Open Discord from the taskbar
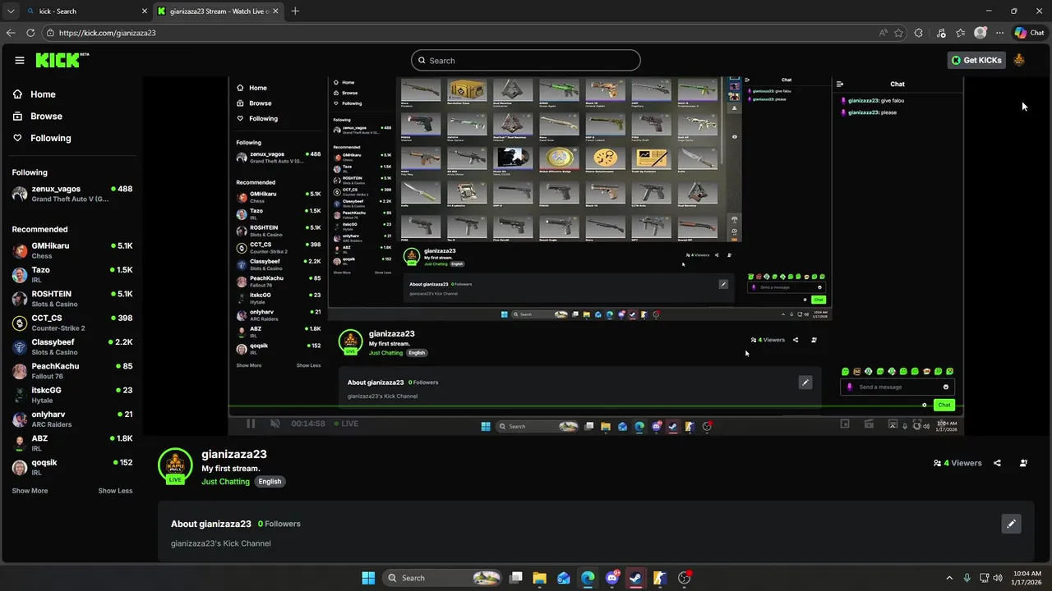1052x591 pixels. pos(611,578)
